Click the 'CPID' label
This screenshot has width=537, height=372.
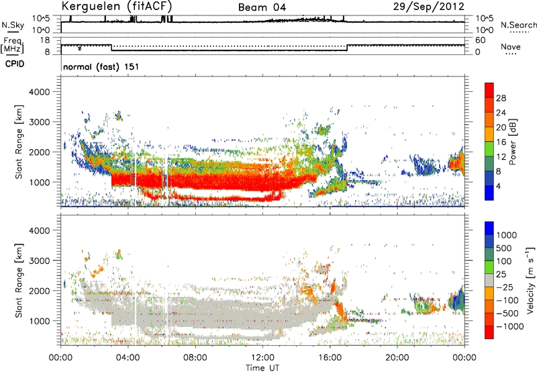[15, 64]
